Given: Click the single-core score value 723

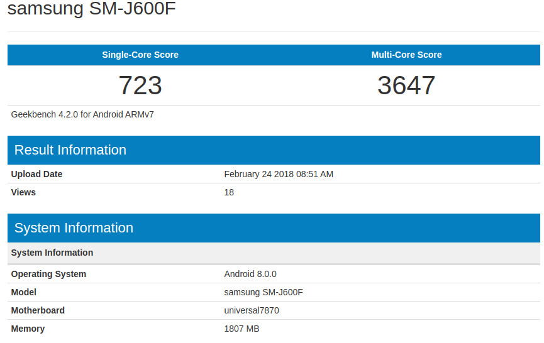Looking at the screenshot, I should tap(140, 85).
